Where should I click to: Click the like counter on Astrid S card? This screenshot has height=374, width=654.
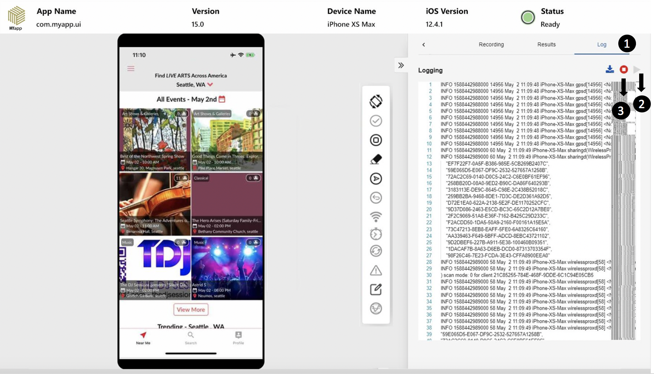pos(253,242)
